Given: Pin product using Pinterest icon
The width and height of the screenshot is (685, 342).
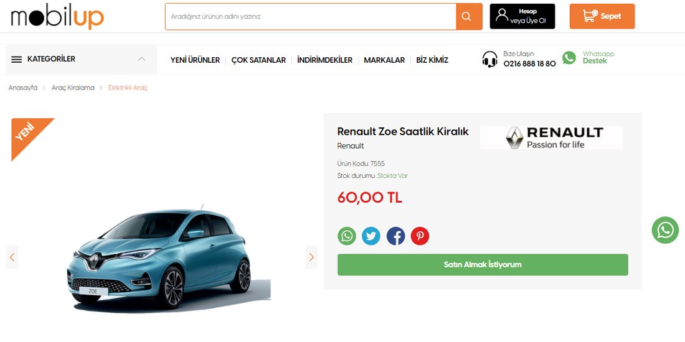Looking at the screenshot, I should [420, 236].
